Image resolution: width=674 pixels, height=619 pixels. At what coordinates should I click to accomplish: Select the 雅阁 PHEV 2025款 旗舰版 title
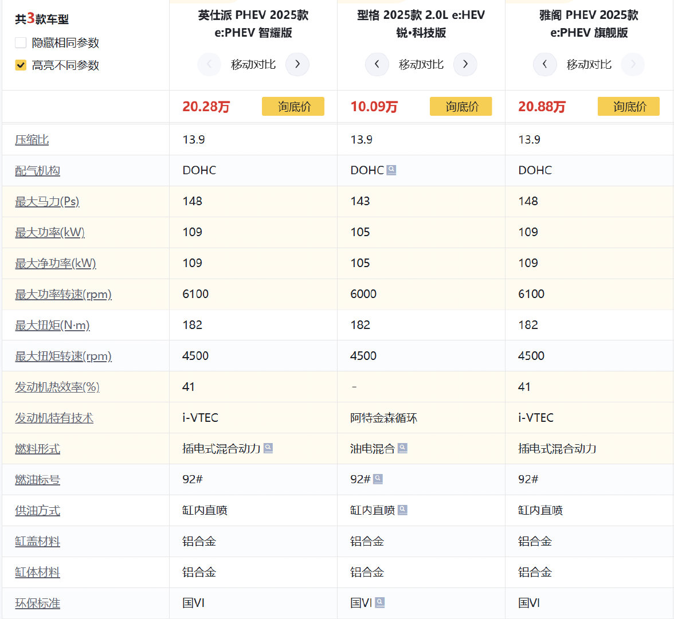[589, 23]
